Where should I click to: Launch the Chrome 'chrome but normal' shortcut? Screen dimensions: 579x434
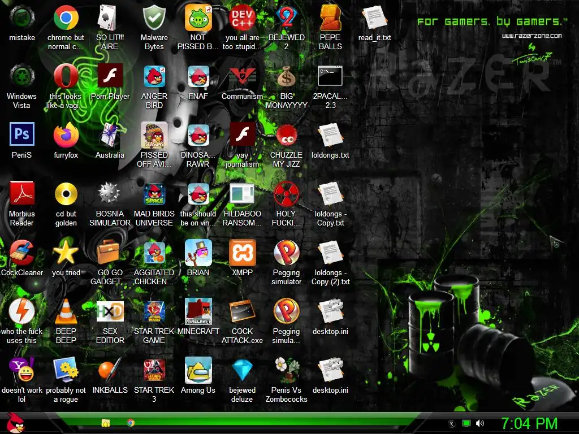click(x=66, y=18)
